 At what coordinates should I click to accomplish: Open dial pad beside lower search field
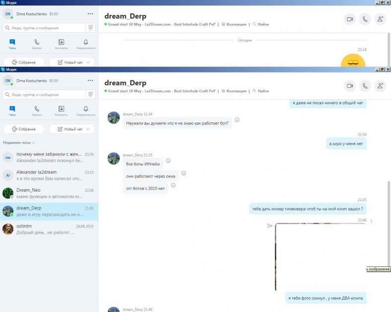pyautogui.click(x=91, y=94)
